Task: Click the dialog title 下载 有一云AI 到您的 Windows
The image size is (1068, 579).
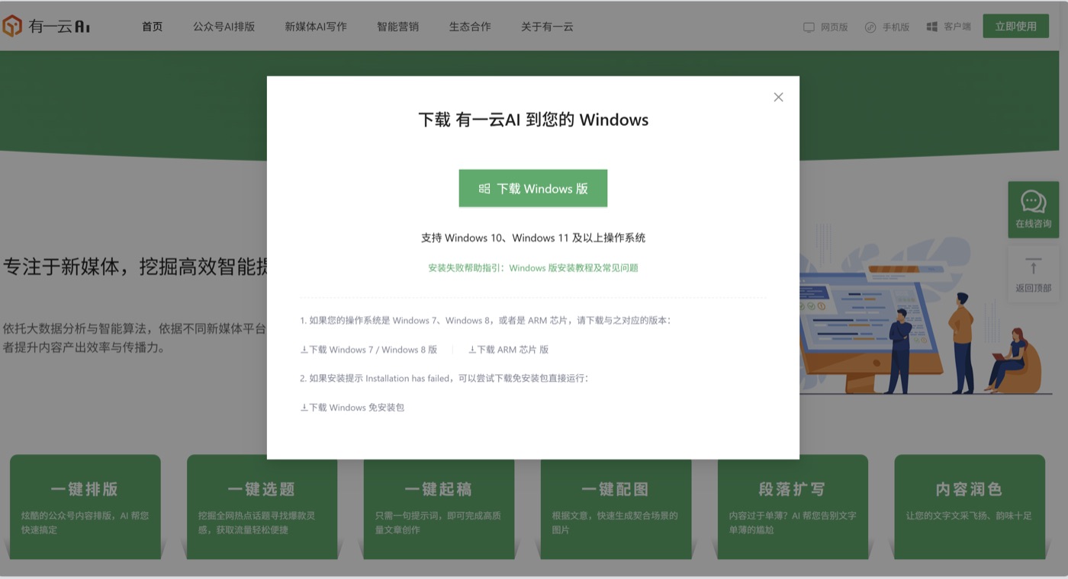Action: coord(533,120)
